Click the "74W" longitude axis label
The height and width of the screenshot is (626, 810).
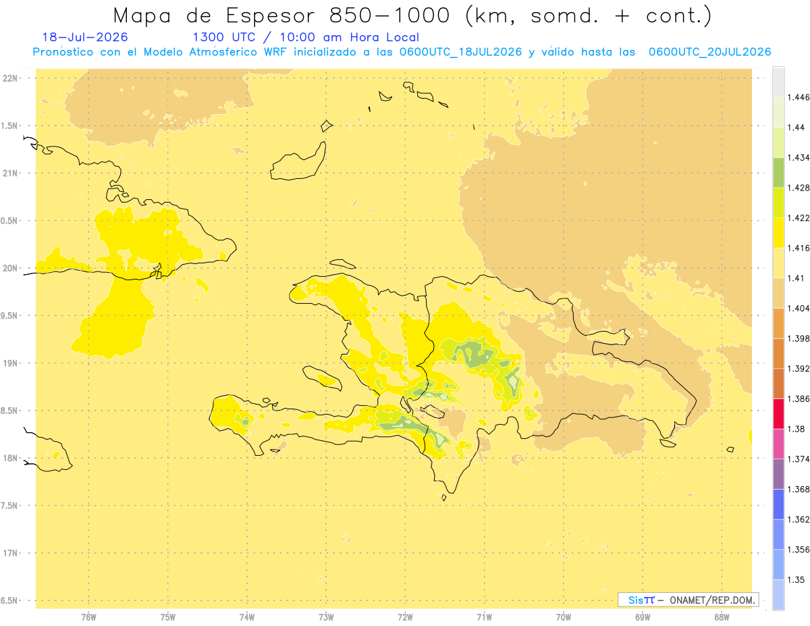[247, 618]
